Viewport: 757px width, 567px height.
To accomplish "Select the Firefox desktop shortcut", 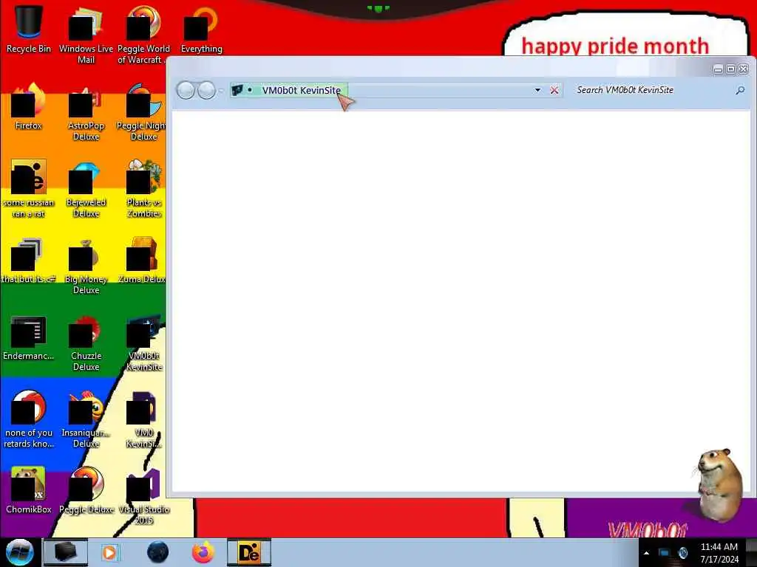I will click(x=29, y=106).
